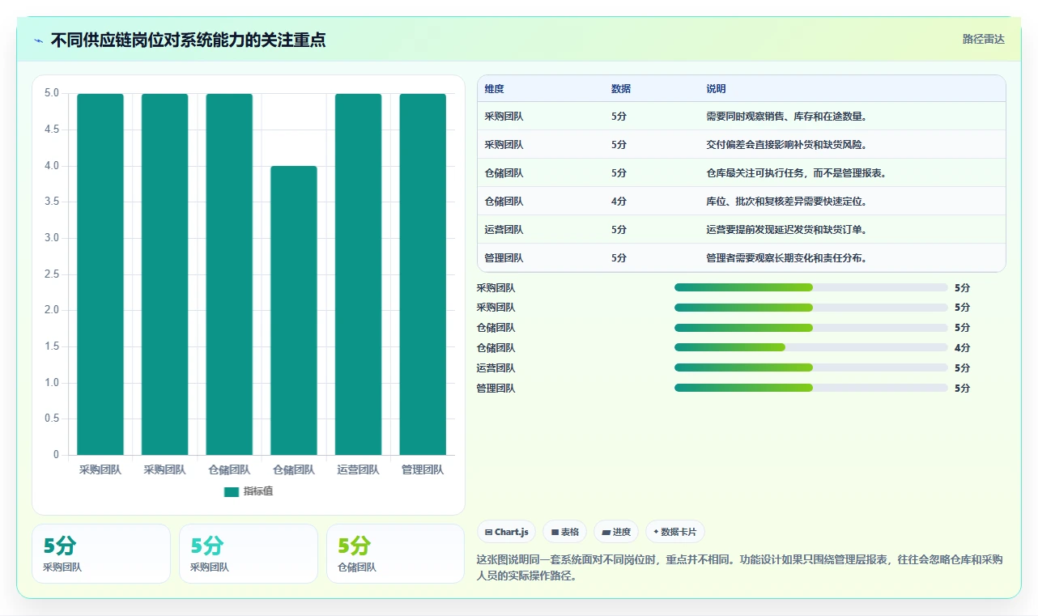Click the 进度 chip icon
This screenshot has width=1038, height=616.
click(x=606, y=532)
